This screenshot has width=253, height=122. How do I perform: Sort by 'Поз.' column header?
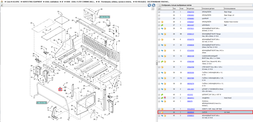tap(175, 9)
